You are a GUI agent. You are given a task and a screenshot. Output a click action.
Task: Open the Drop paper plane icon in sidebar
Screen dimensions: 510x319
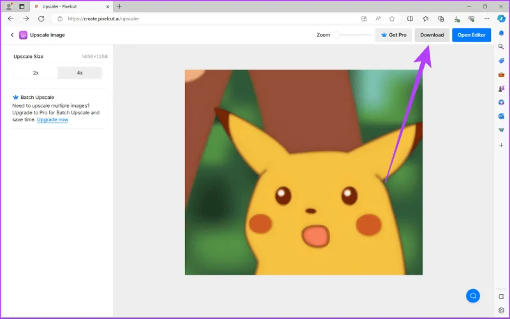tap(501, 130)
